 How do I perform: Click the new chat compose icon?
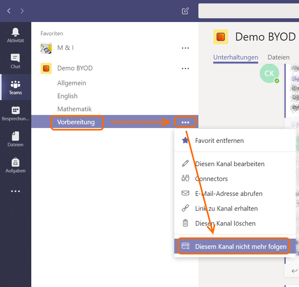[x=185, y=11]
